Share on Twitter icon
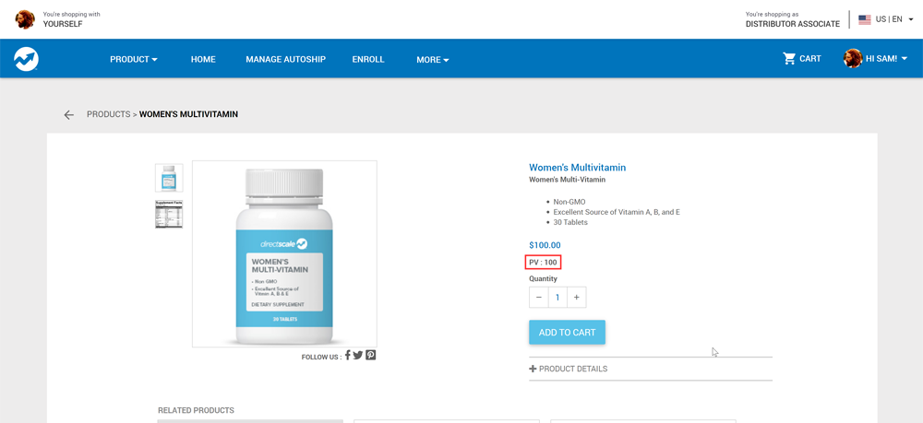The width and height of the screenshot is (923, 423). [358, 355]
